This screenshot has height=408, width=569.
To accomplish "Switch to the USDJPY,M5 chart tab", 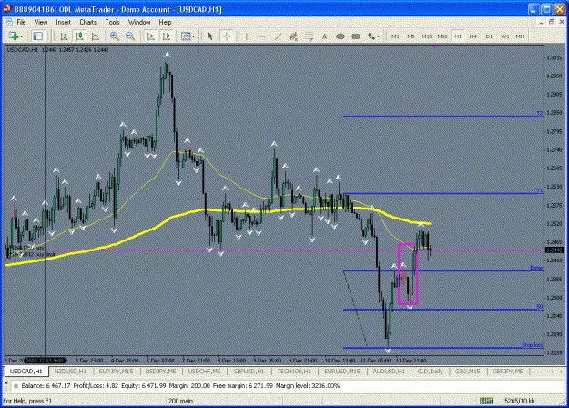I will (160, 372).
